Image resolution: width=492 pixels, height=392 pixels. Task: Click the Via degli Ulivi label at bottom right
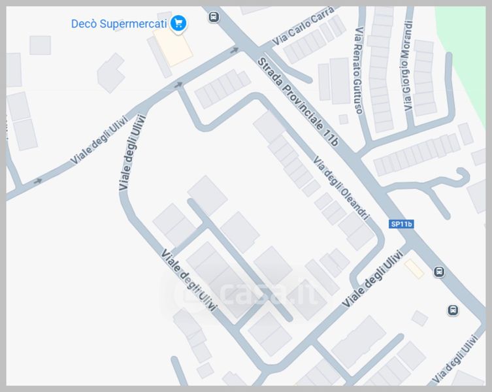coord(455,359)
